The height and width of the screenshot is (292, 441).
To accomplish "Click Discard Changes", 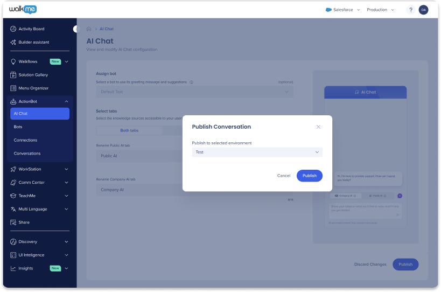I will 370,265.
